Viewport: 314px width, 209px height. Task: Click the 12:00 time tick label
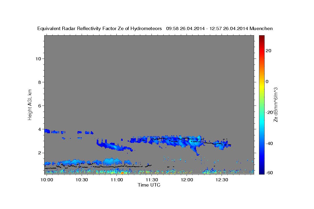click(x=187, y=180)
